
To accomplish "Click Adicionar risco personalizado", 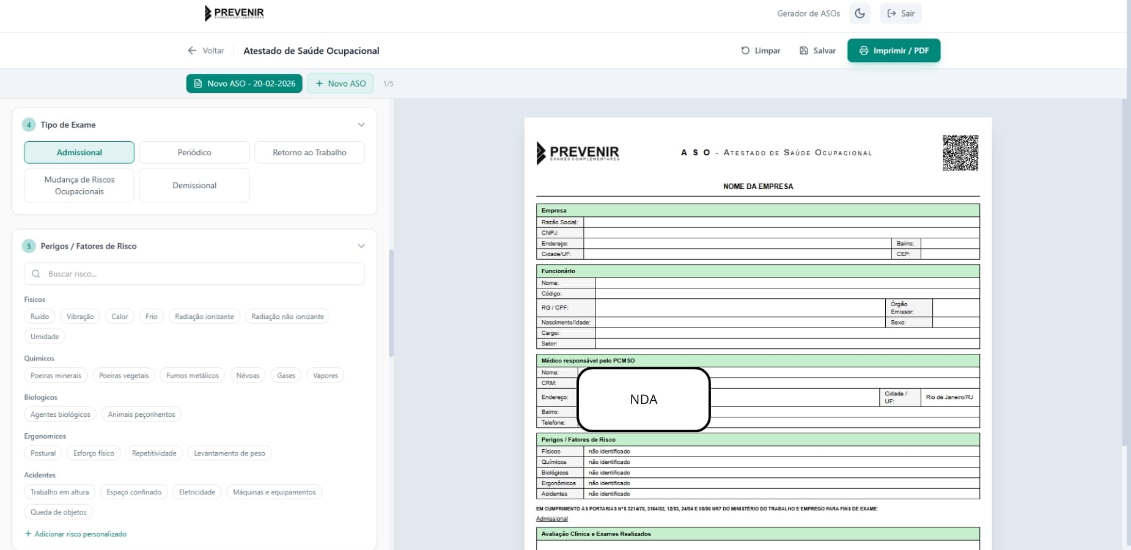I will point(76,533).
